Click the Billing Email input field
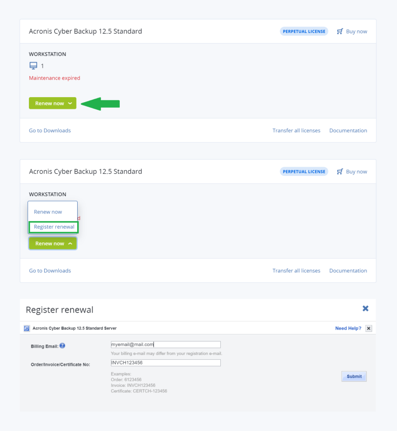The image size is (397, 431). [x=166, y=345]
